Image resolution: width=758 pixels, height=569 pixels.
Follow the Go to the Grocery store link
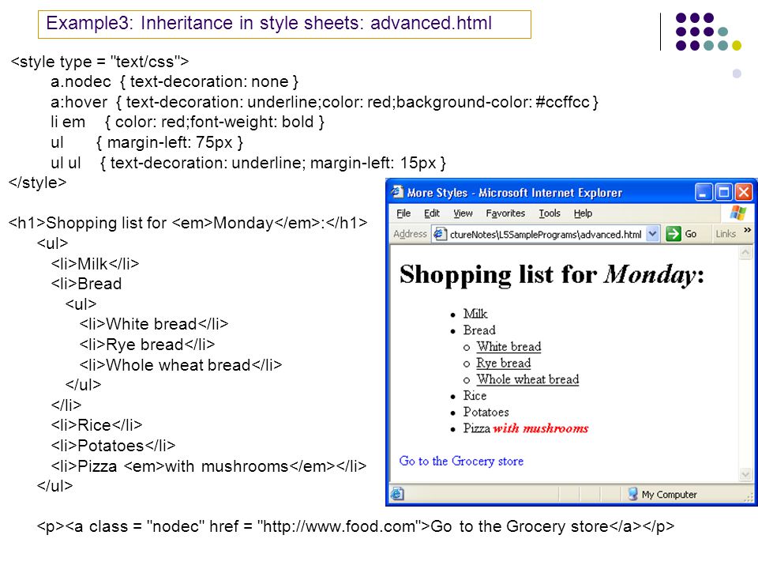click(x=461, y=461)
